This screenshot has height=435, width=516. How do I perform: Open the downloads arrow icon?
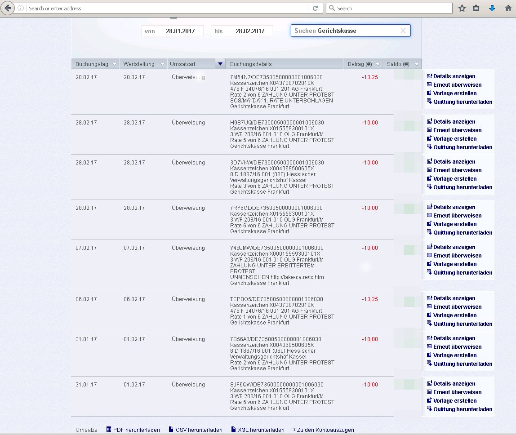coord(492,8)
